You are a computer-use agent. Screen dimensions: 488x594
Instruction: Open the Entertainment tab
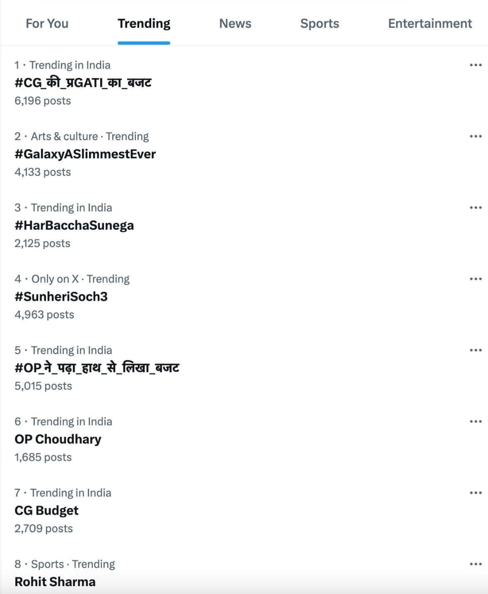coord(429,24)
